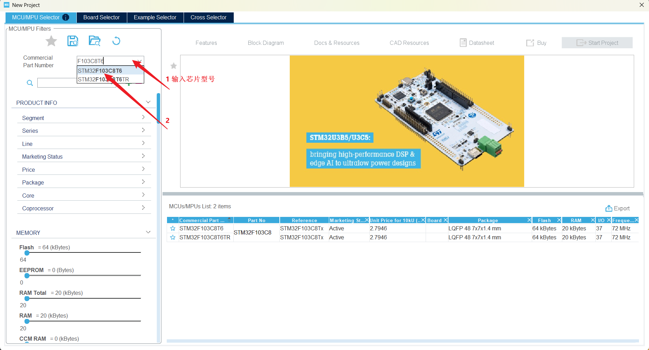Expand the Coprocessor filter

tap(143, 208)
